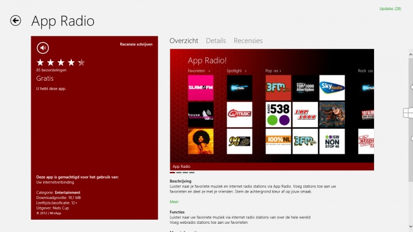Screen dimensions: 413x232
Task: Switch to the Overzicht tab
Action: pos(184,41)
